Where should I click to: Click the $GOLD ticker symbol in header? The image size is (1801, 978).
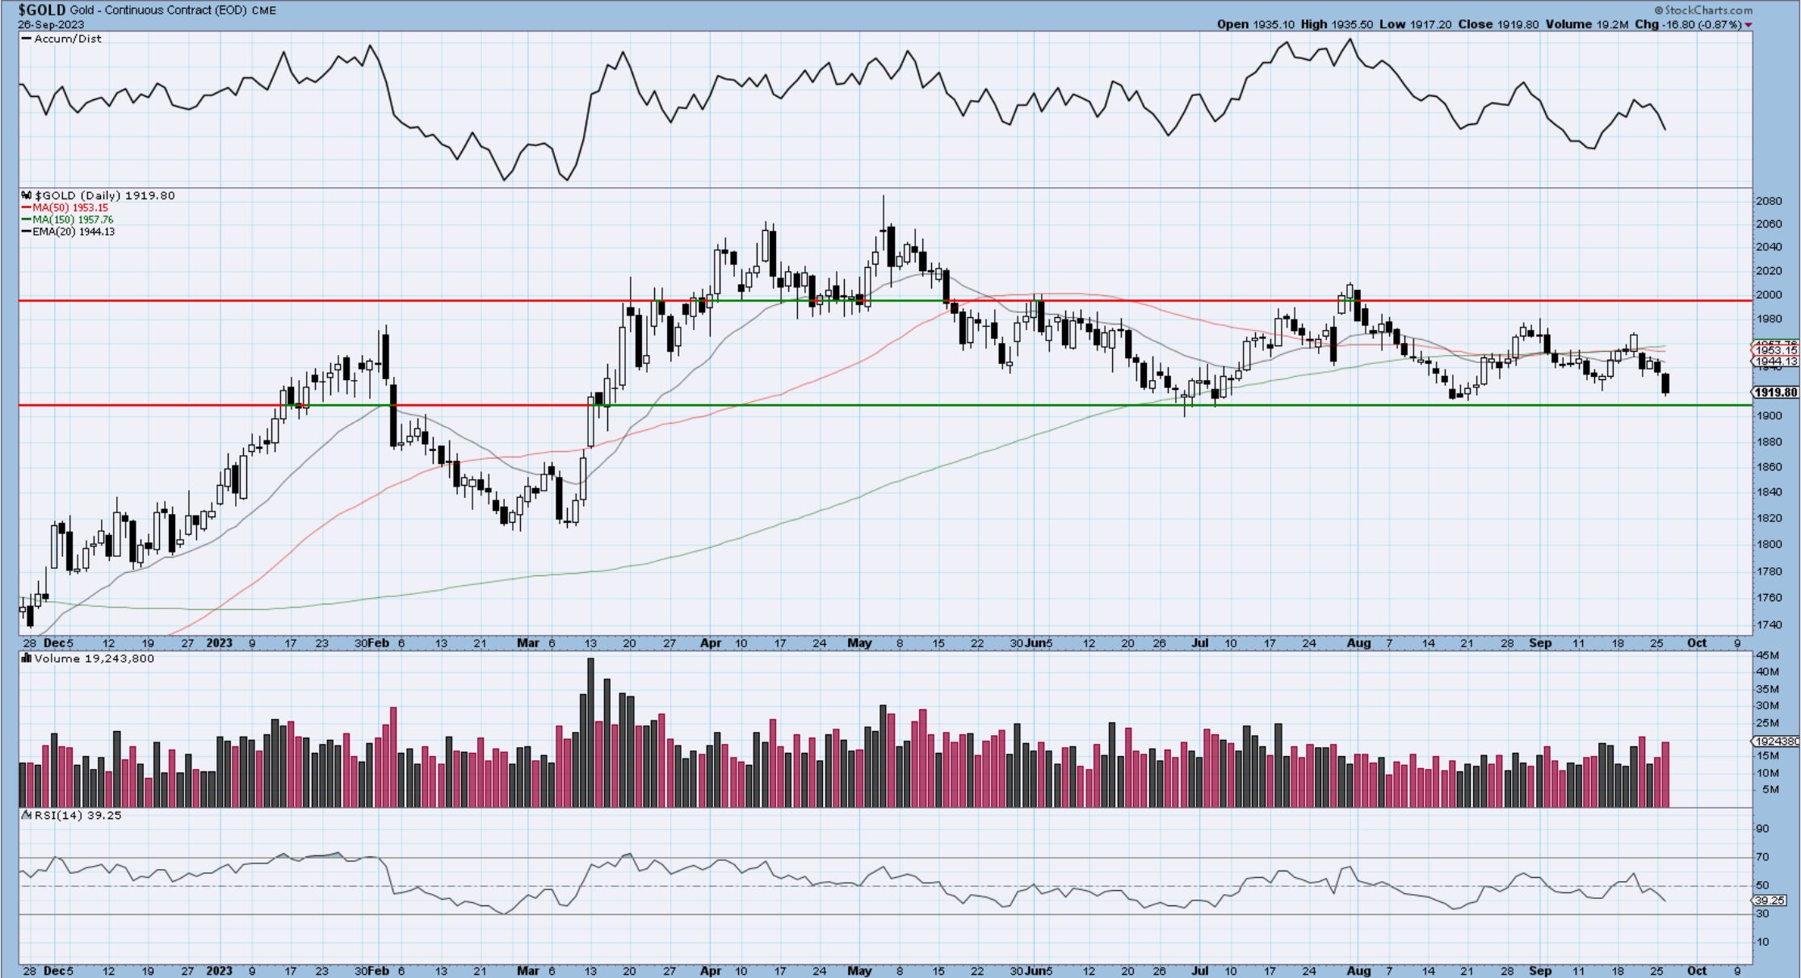click(42, 10)
